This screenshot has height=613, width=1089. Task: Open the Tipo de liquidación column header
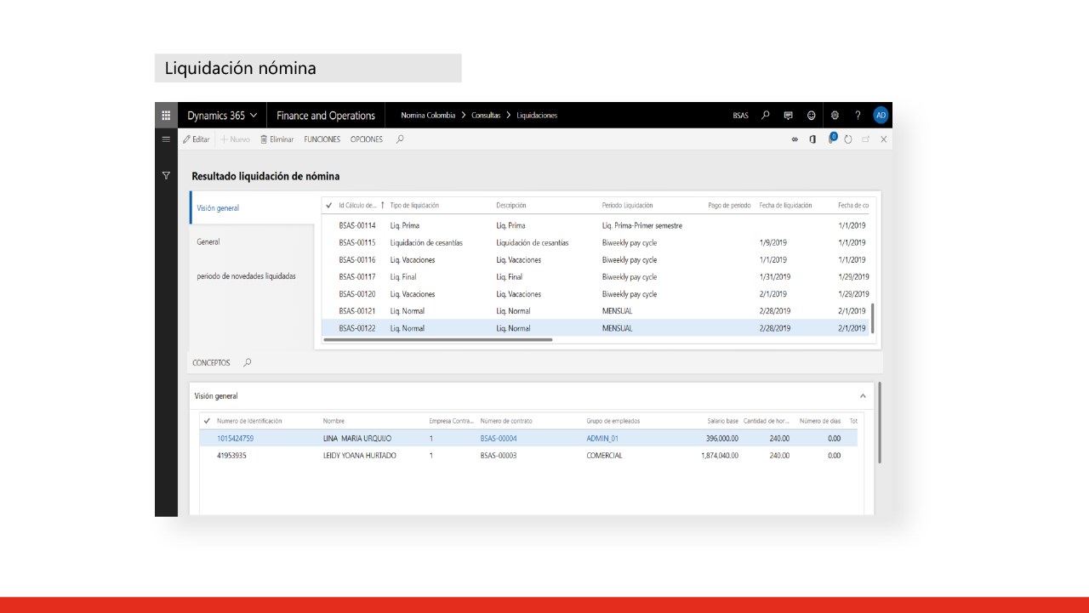click(x=414, y=205)
